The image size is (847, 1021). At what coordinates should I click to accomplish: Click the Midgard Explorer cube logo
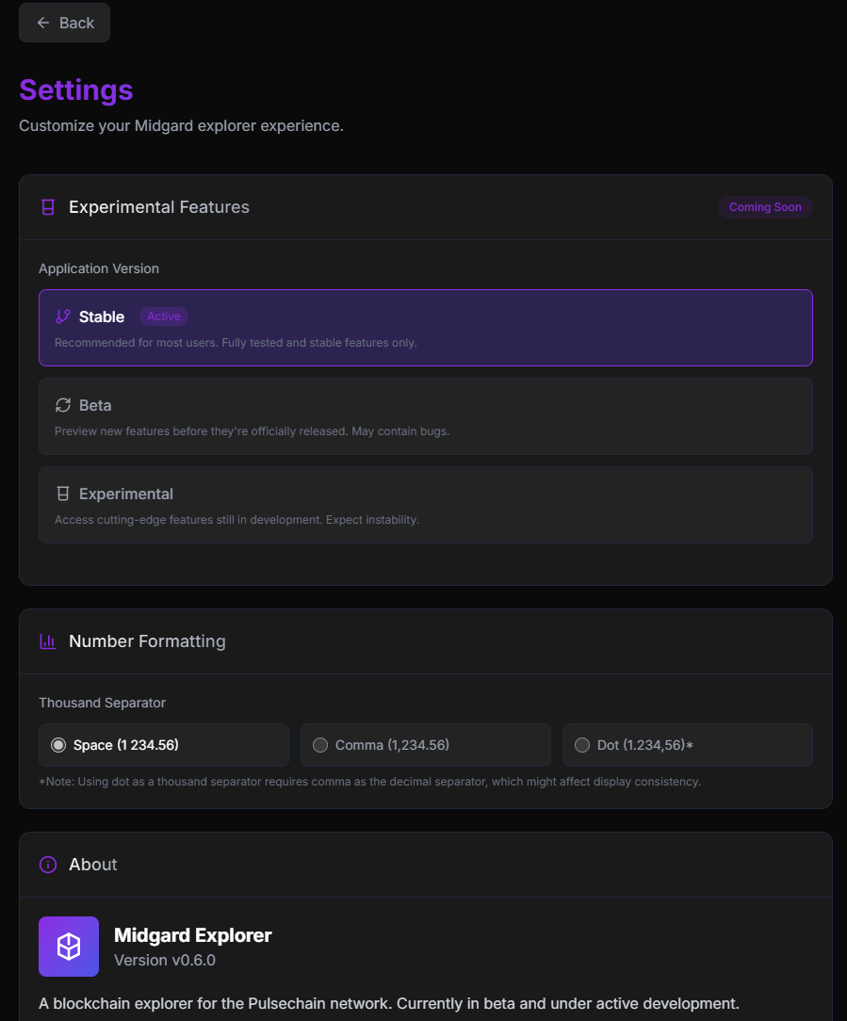69,947
